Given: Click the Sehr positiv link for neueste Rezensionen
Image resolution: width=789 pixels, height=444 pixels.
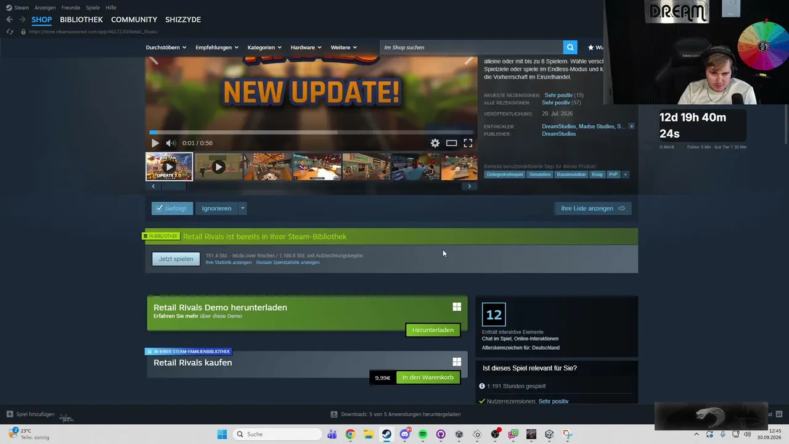Looking at the screenshot, I should (x=558, y=95).
